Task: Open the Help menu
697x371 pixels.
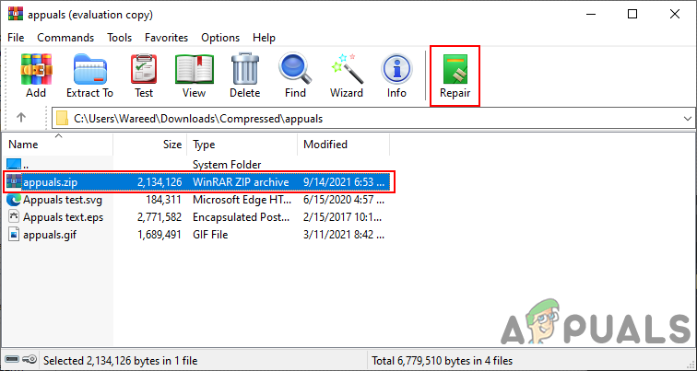Action: (264, 38)
